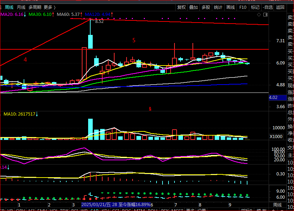
Task: Switch to the 周线 weekly tab at top
Action: pyautogui.click(x=9, y=7)
